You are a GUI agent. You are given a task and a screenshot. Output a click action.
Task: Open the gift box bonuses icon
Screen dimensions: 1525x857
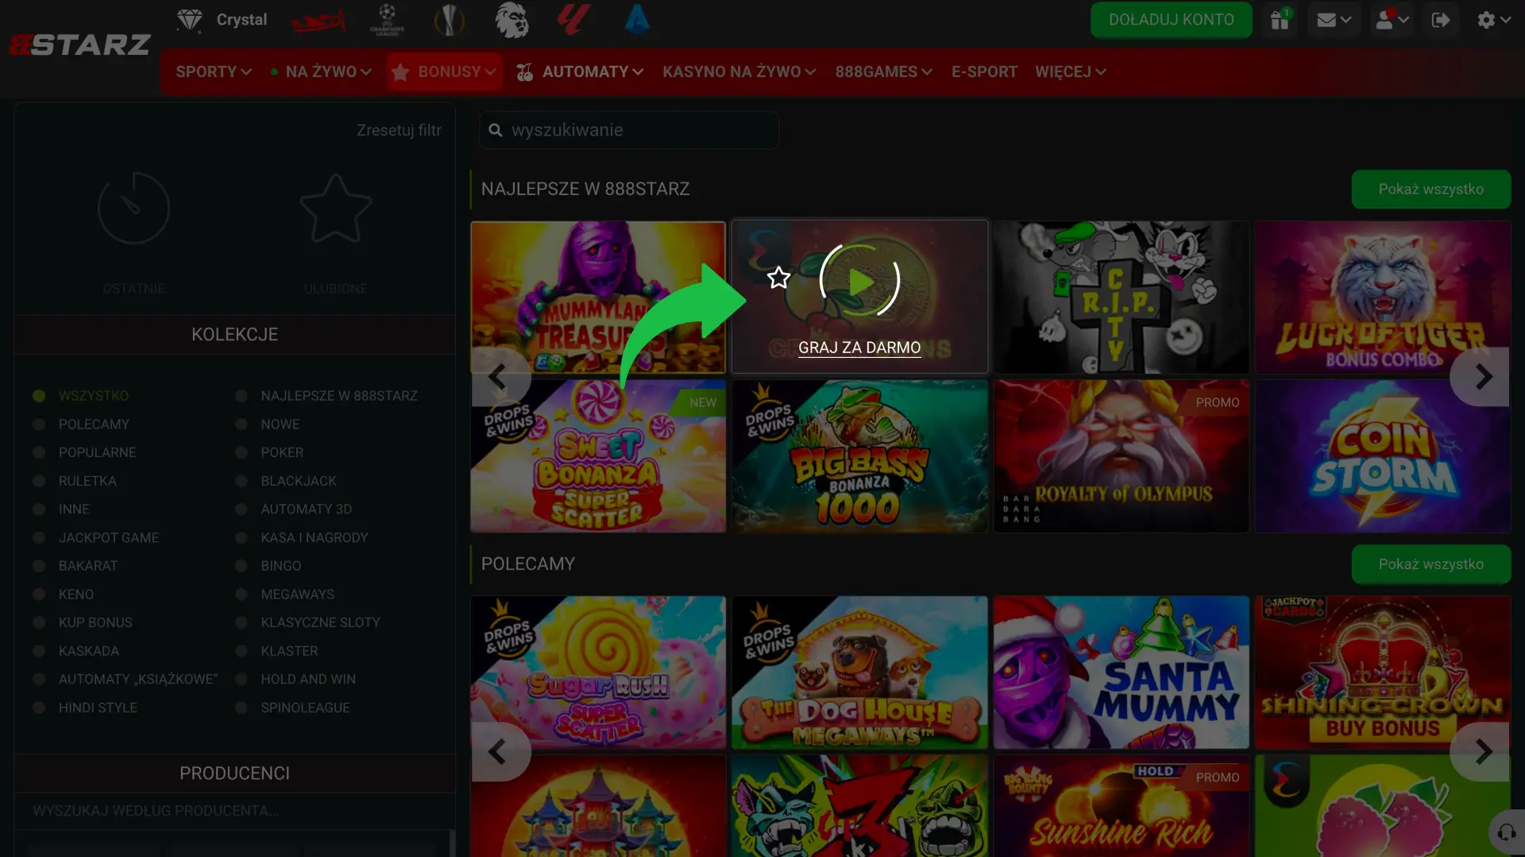pos(1280,20)
